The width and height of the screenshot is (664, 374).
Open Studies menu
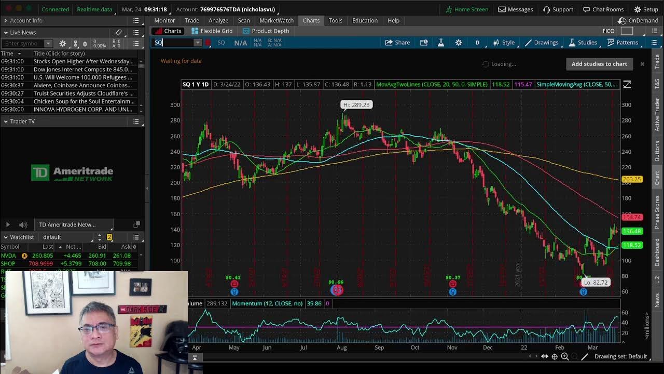(x=583, y=43)
